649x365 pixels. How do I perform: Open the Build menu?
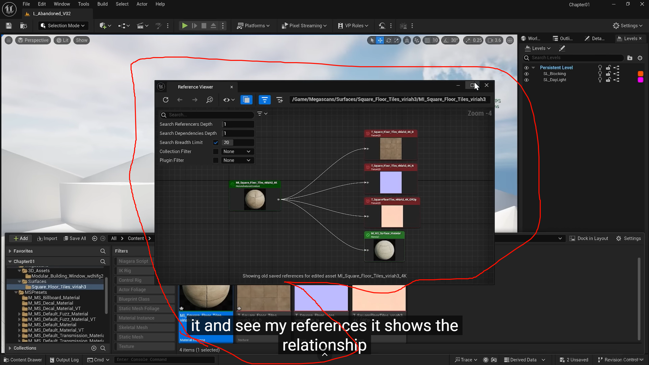click(x=102, y=4)
